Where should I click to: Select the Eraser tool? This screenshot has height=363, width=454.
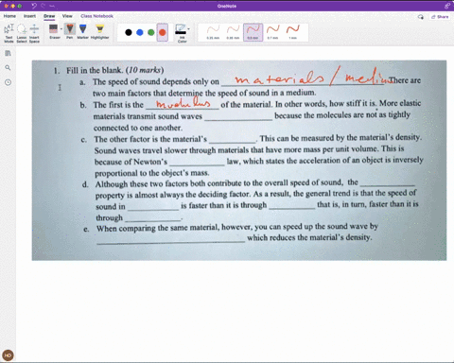tap(54, 31)
